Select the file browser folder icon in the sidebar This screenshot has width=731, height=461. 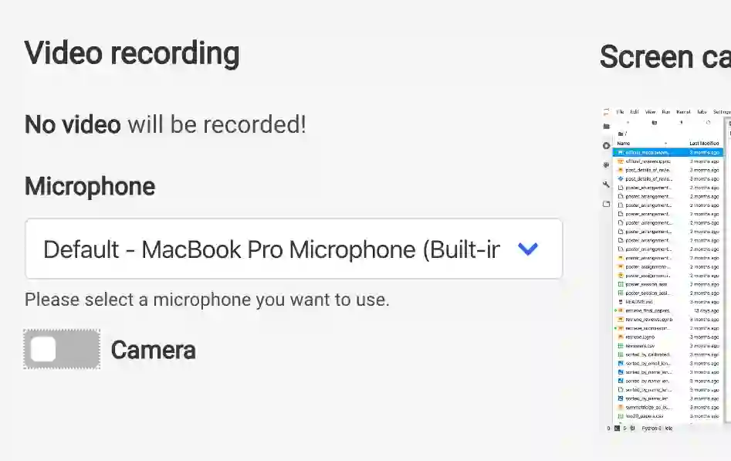607,127
